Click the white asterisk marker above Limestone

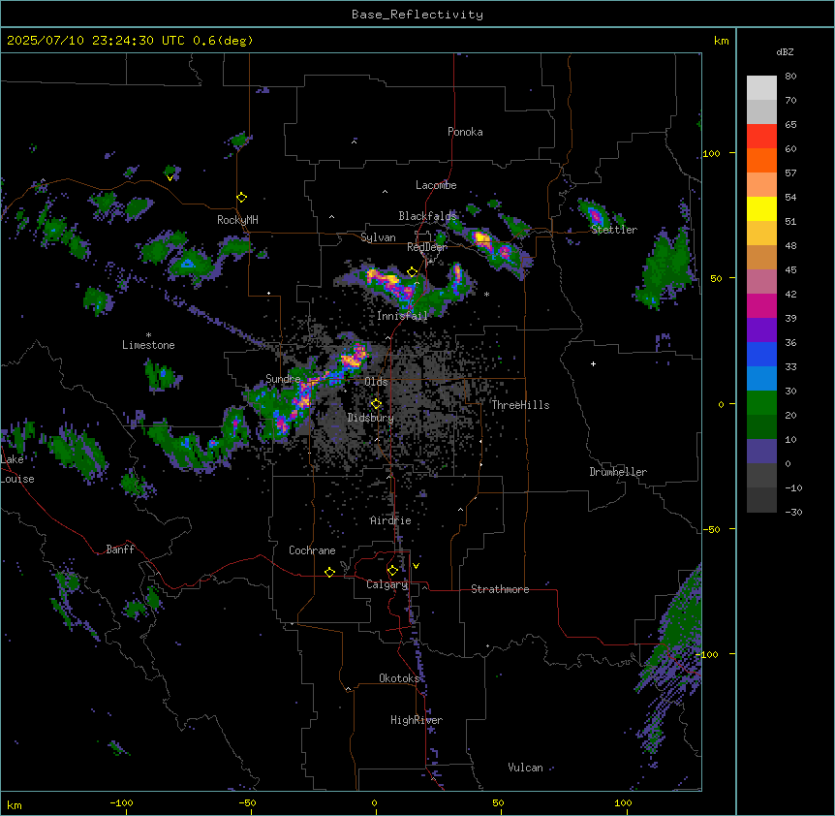coord(148,335)
